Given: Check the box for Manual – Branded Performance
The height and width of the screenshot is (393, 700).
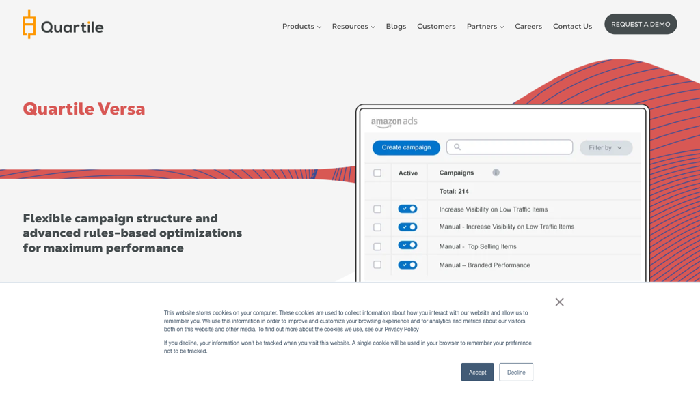Looking at the screenshot, I should click(x=377, y=265).
